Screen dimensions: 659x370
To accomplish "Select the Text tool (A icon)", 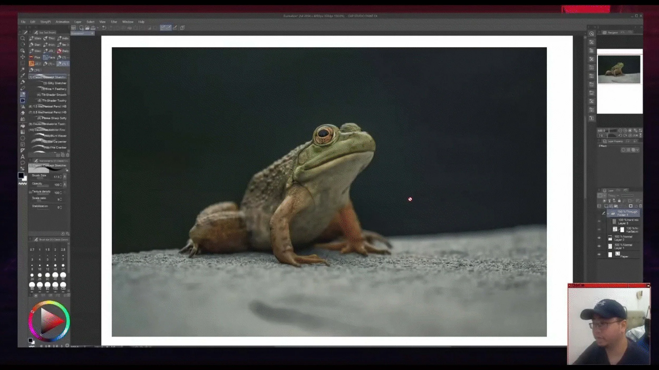I will tap(23, 157).
